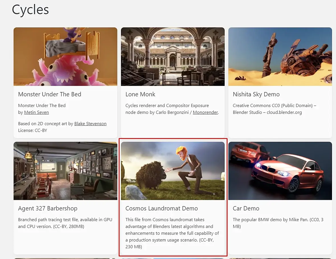Follow the Metin Seven link
This screenshot has height=259, width=336.
tap(36, 112)
